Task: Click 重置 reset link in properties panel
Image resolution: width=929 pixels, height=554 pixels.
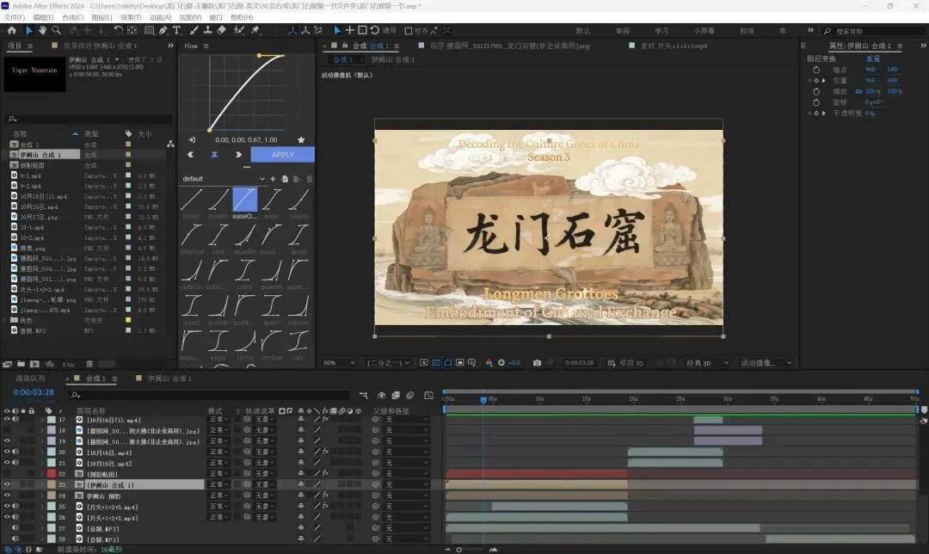Action: (x=872, y=58)
